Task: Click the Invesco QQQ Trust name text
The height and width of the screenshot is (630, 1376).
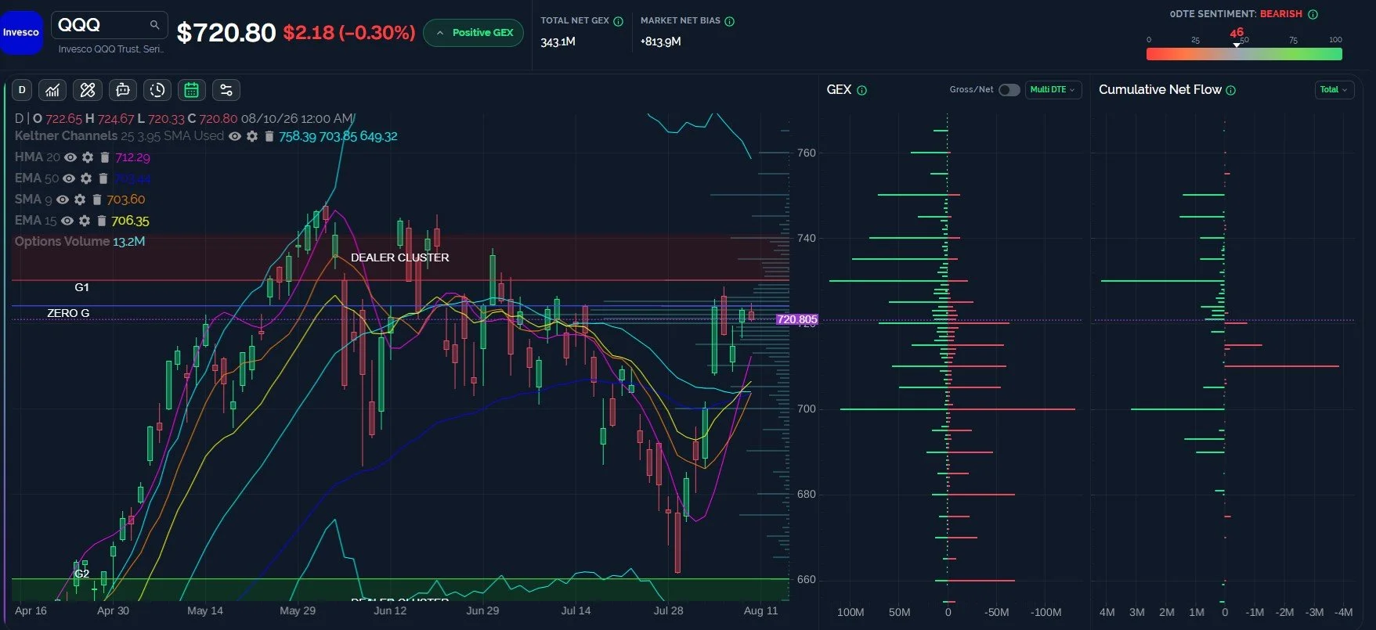Action: (x=110, y=49)
